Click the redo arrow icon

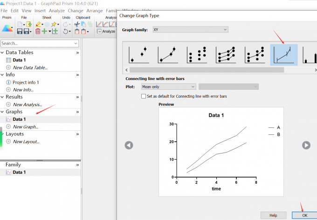pyautogui.click(x=65, y=25)
